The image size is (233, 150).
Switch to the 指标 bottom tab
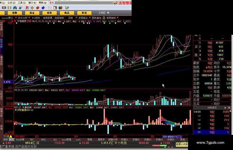[6, 140]
